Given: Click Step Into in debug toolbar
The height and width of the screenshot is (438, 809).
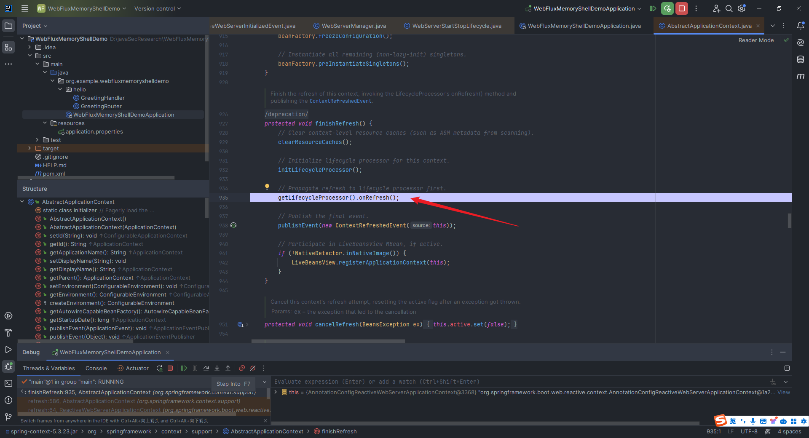Looking at the screenshot, I should pyautogui.click(x=217, y=368).
